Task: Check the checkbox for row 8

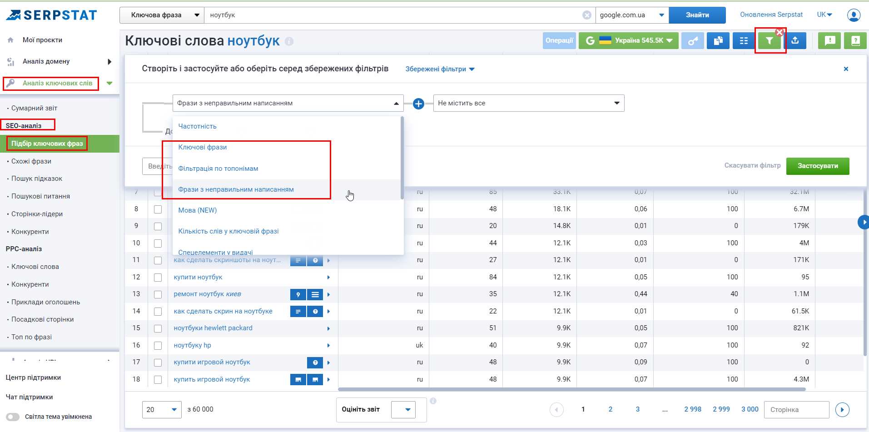Action: pyautogui.click(x=158, y=209)
